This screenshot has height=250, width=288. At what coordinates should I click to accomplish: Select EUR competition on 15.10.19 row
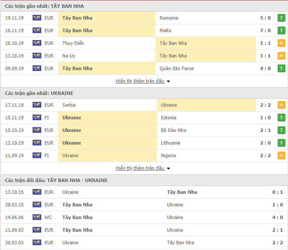49,130
